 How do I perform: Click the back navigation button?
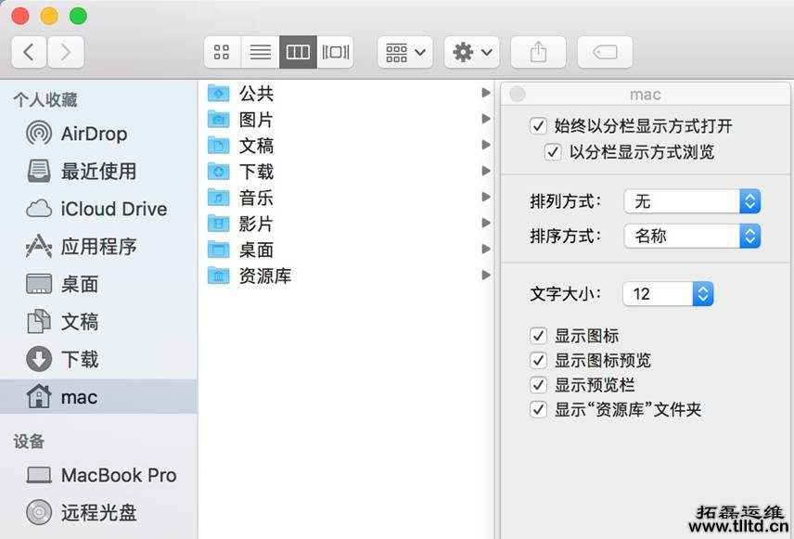(28, 52)
